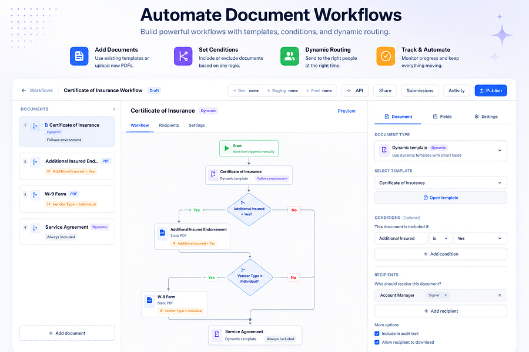
Task: Remove the Account Manager recipient with X
Action: (500, 295)
